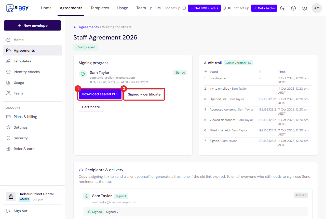Image resolution: width=326 pixels, height=219 pixels.
Task: Open Templates in the sidebar
Action: pyautogui.click(x=32, y=61)
